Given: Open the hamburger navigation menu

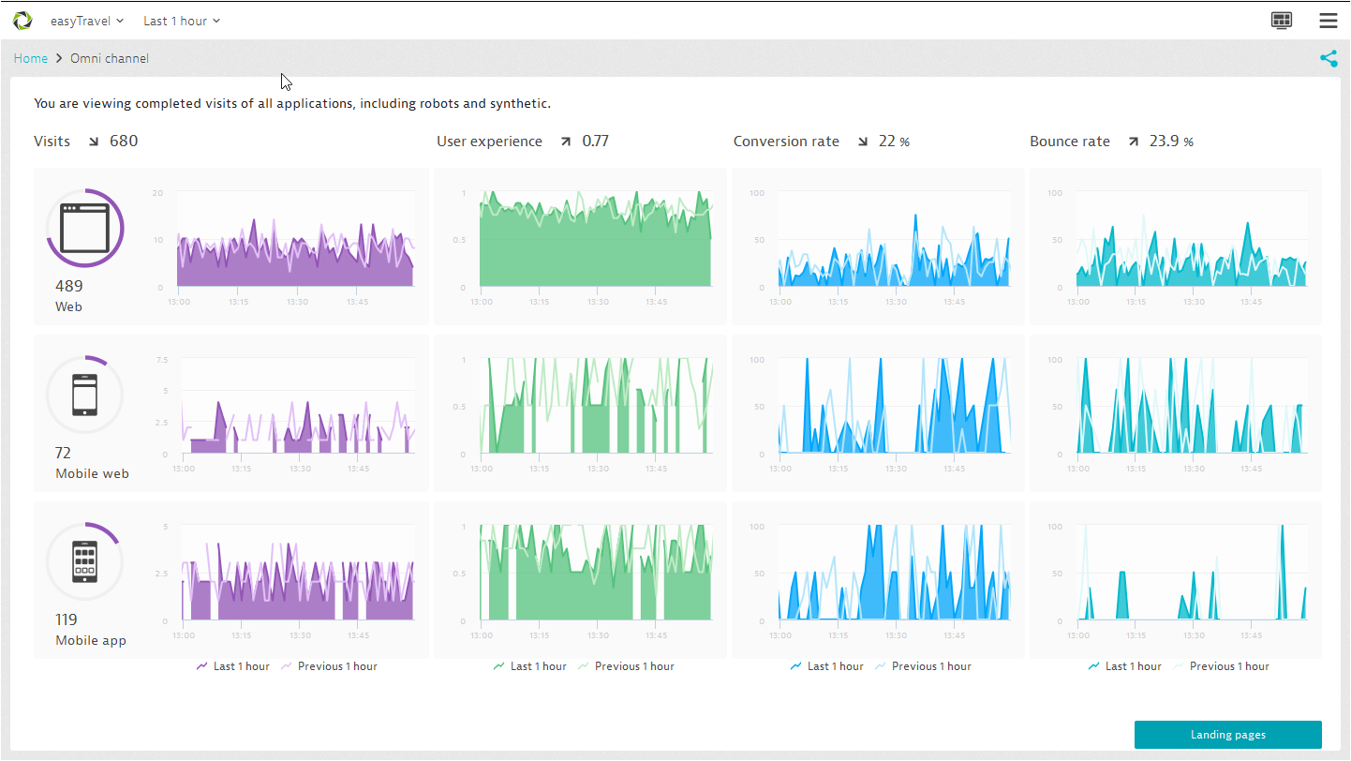Looking at the screenshot, I should (1328, 21).
